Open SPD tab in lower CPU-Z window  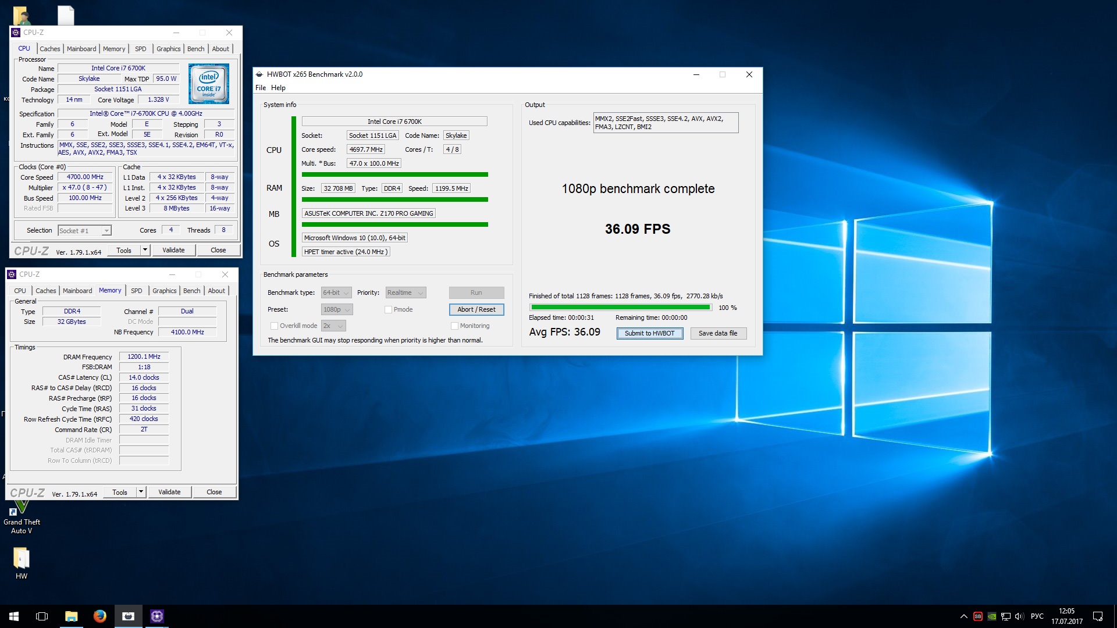coord(137,291)
